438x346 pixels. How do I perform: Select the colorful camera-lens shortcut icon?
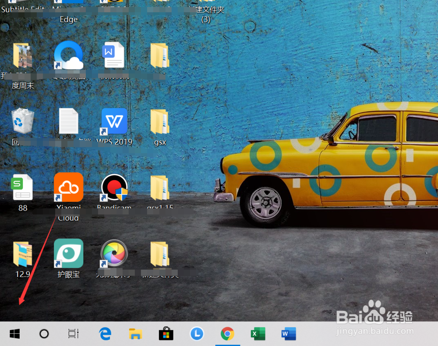point(114,253)
